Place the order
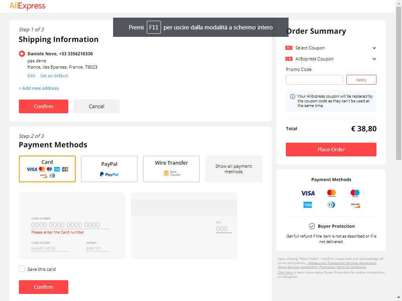 tap(331, 149)
